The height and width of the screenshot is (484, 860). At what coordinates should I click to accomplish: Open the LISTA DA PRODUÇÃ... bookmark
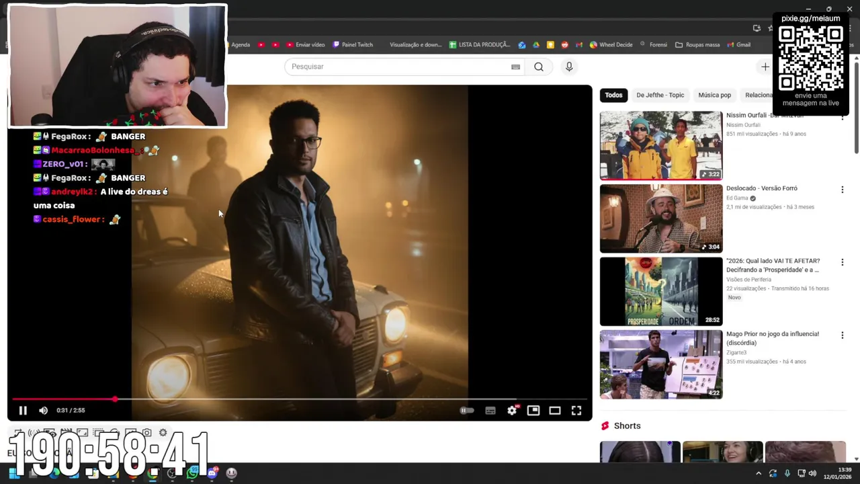click(x=480, y=45)
